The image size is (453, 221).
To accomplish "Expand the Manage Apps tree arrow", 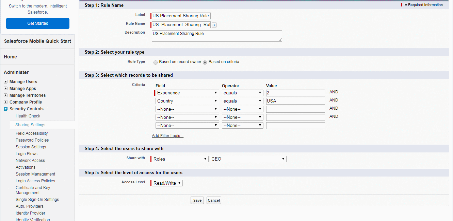I will pos(6,89).
